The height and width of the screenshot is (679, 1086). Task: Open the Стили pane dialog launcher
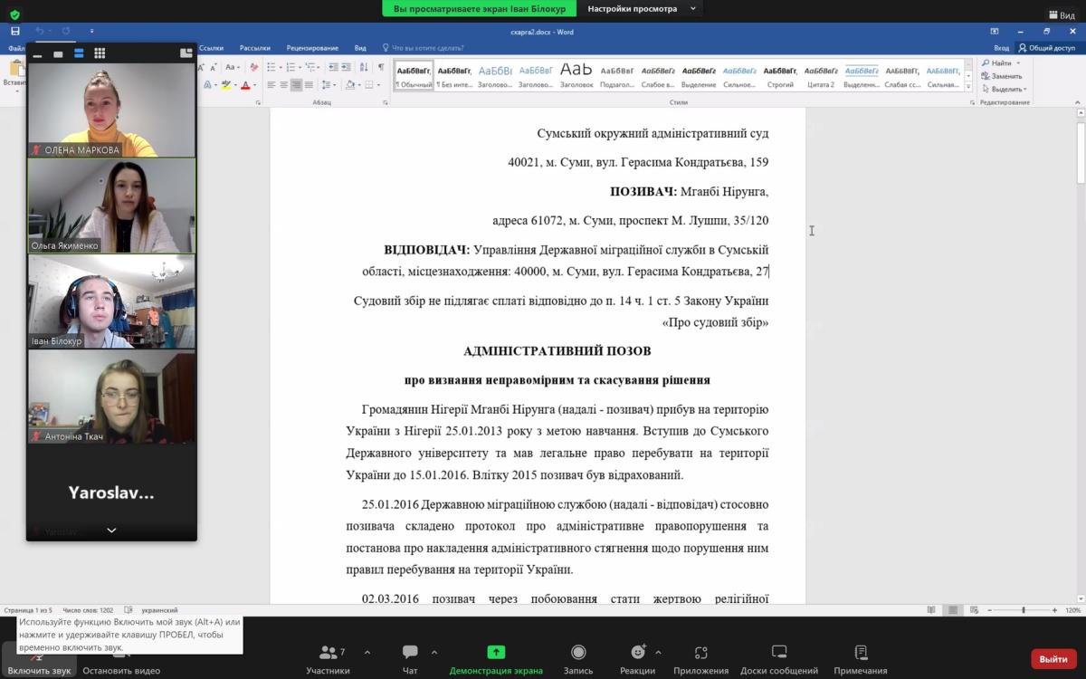point(972,102)
